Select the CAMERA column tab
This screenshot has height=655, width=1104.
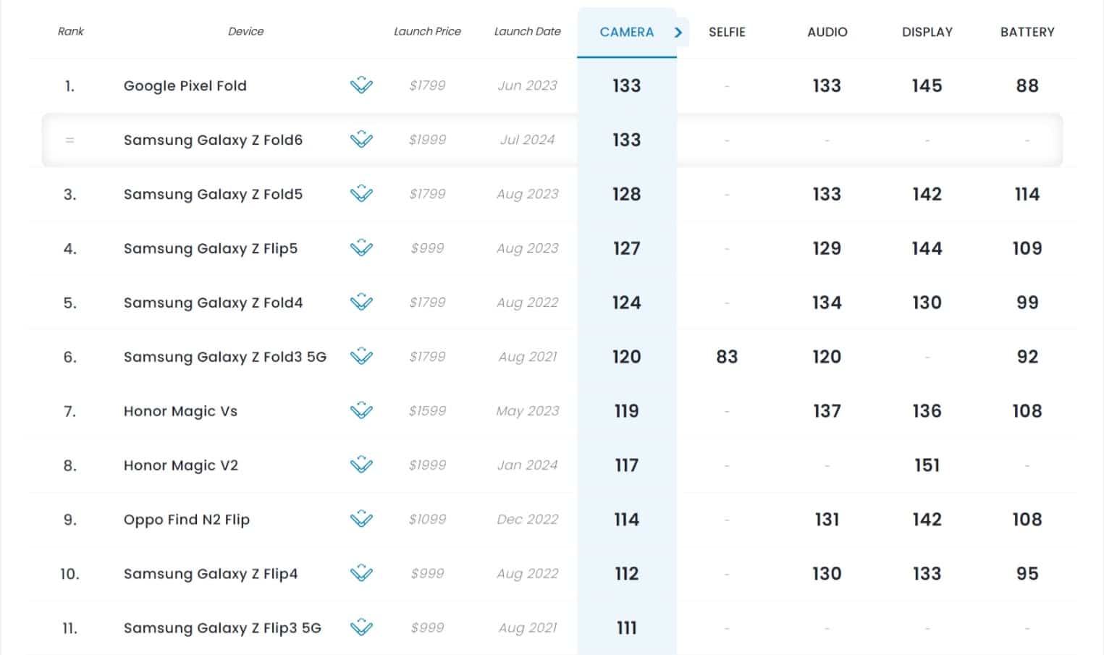pyautogui.click(x=626, y=32)
